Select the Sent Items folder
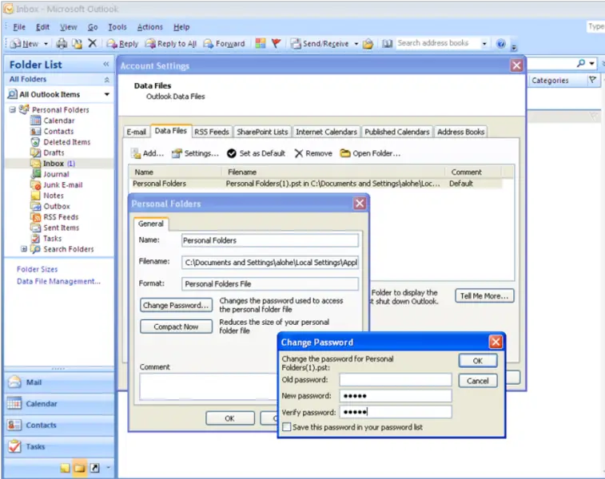This screenshot has height=479, width=605. point(61,228)
